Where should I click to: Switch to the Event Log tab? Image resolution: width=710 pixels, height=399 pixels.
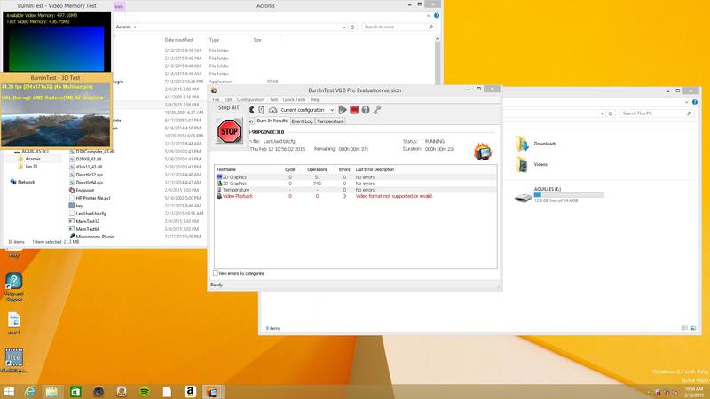pos(302,121)
